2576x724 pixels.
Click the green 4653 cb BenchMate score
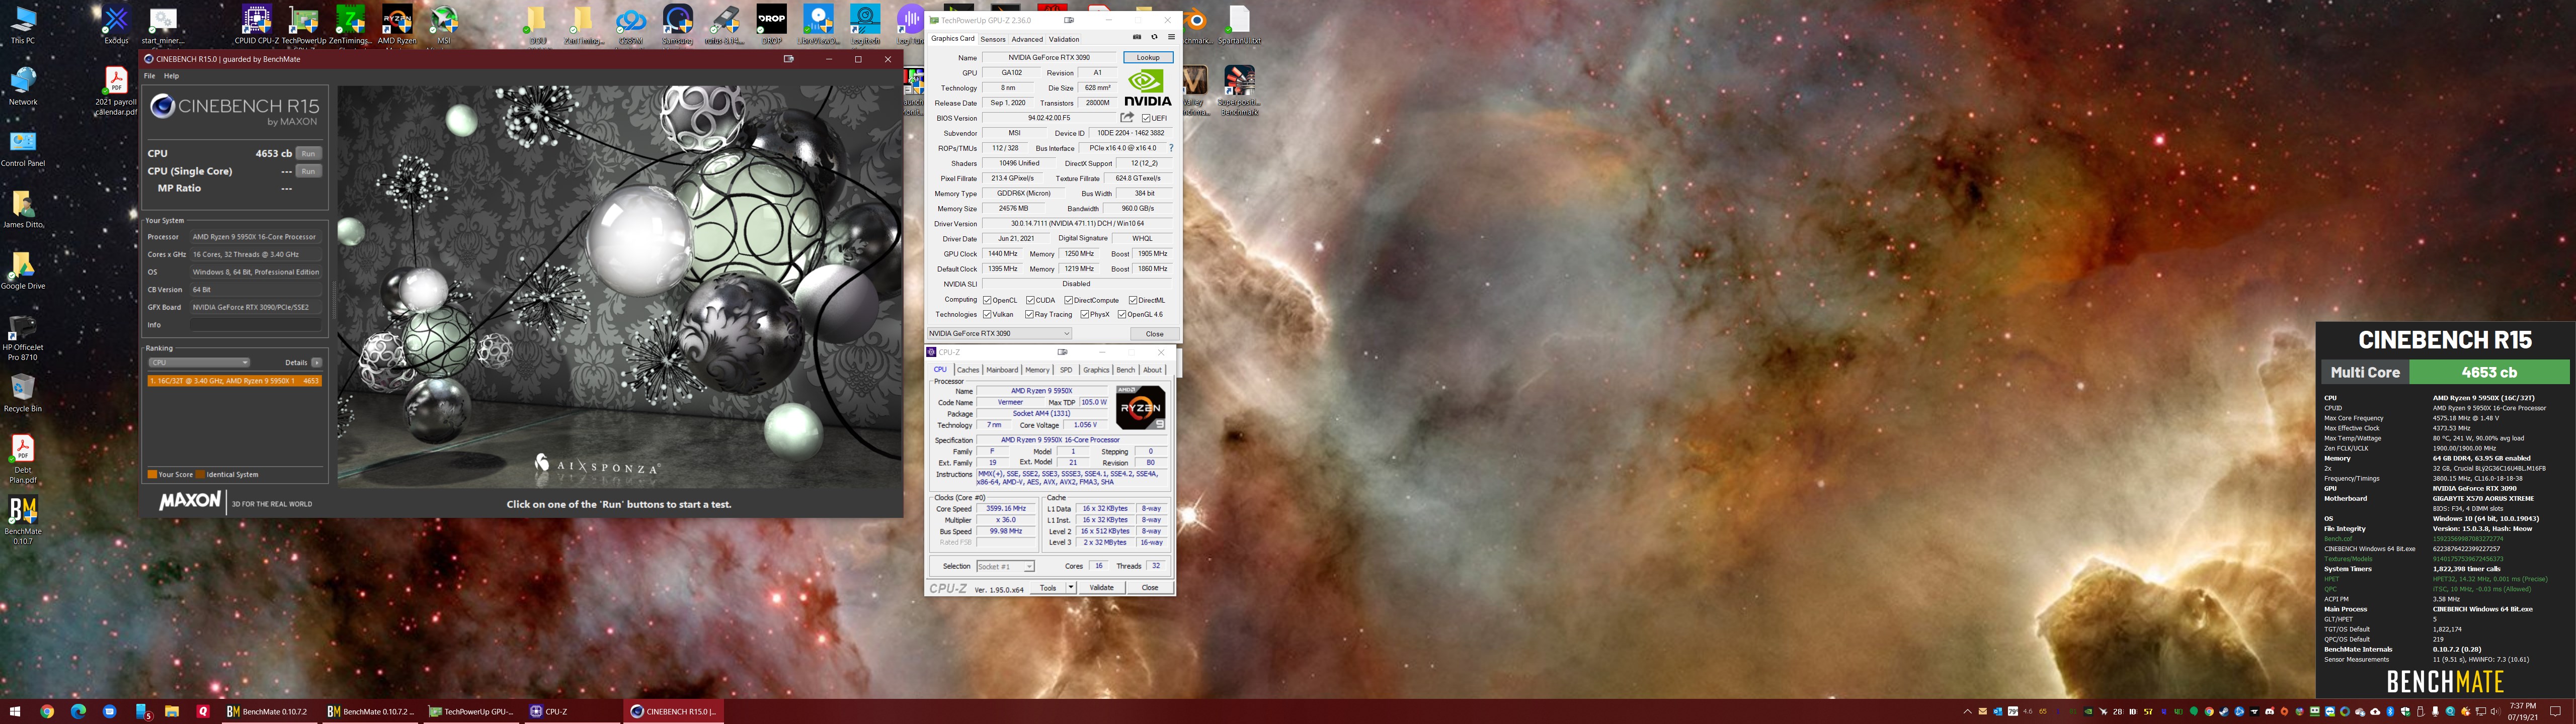[2489, 372]
